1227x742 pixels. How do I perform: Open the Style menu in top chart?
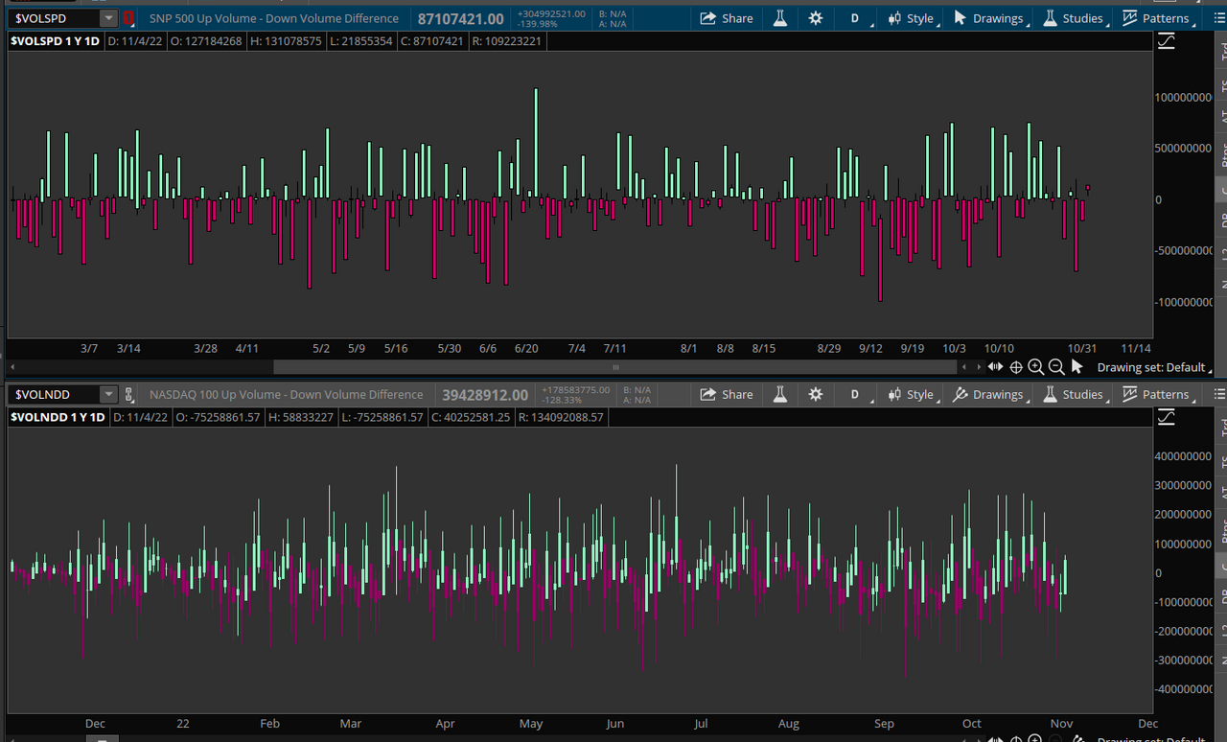tap(912, 18)
